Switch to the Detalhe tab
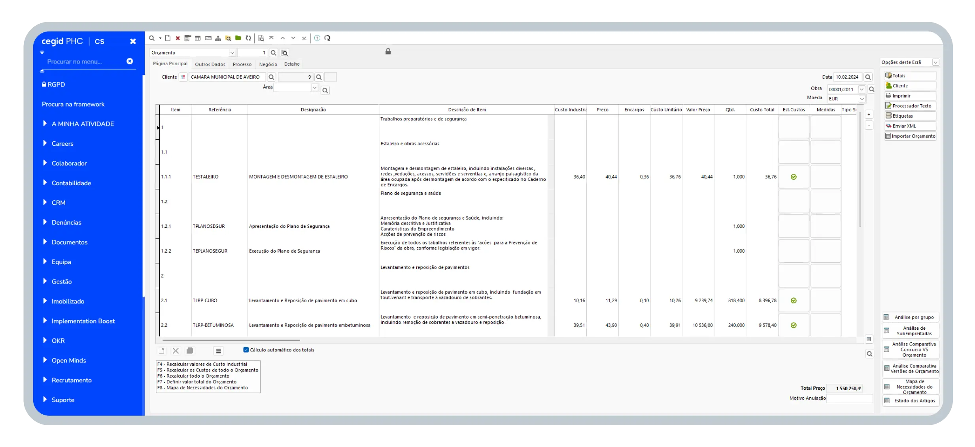The image size is (975, 447). [x=292, y=64]
